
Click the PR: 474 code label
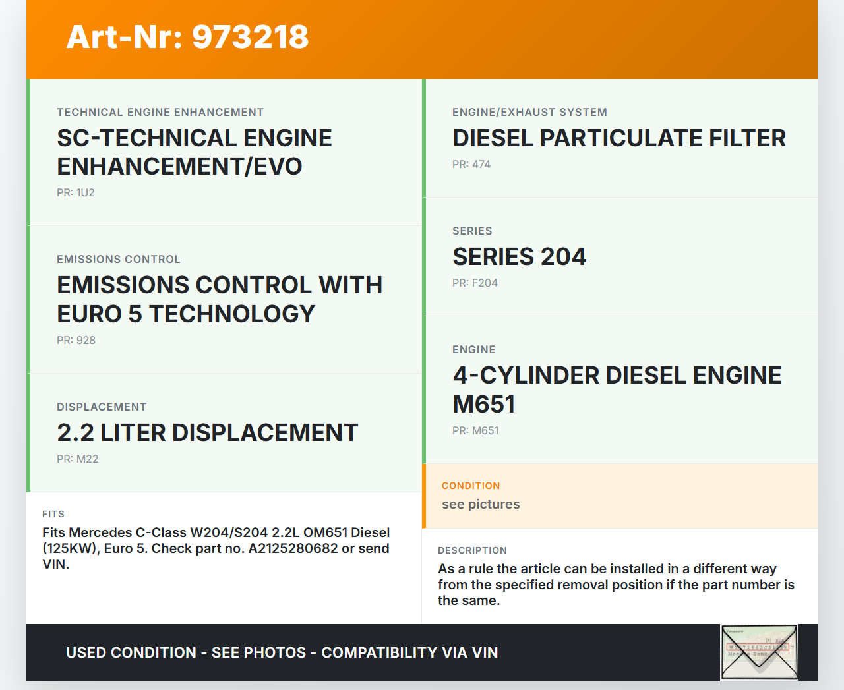click(x=471, y=165)
